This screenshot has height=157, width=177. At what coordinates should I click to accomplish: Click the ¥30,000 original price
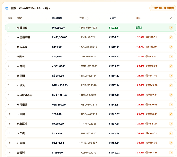tap(57, 57)
